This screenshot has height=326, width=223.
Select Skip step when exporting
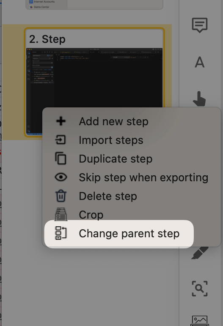coord(143,177)
